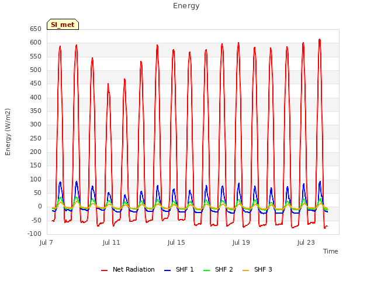Click the 650 y-axis tick label
Screen dimensions: 374x281
(x=36, y=29)
